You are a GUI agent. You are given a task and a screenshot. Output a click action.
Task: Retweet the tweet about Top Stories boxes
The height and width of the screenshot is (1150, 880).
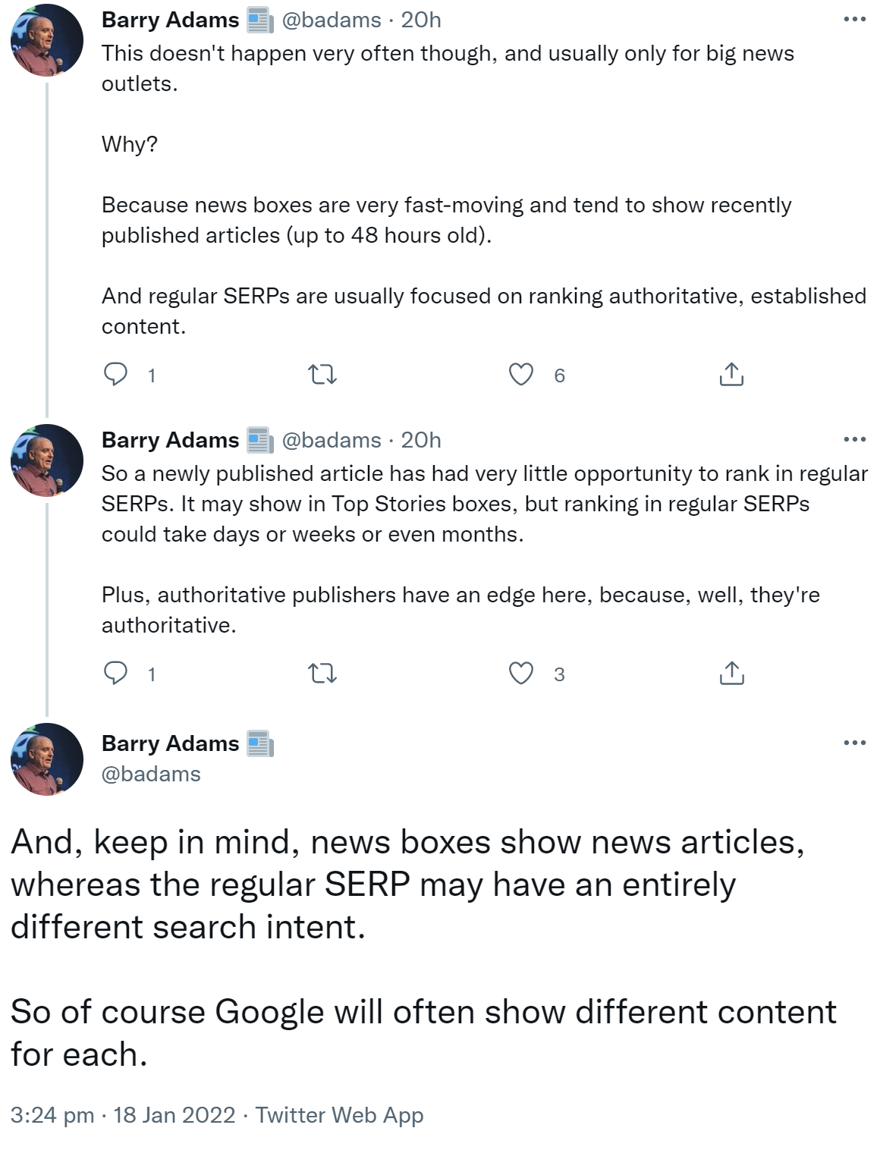323,674
